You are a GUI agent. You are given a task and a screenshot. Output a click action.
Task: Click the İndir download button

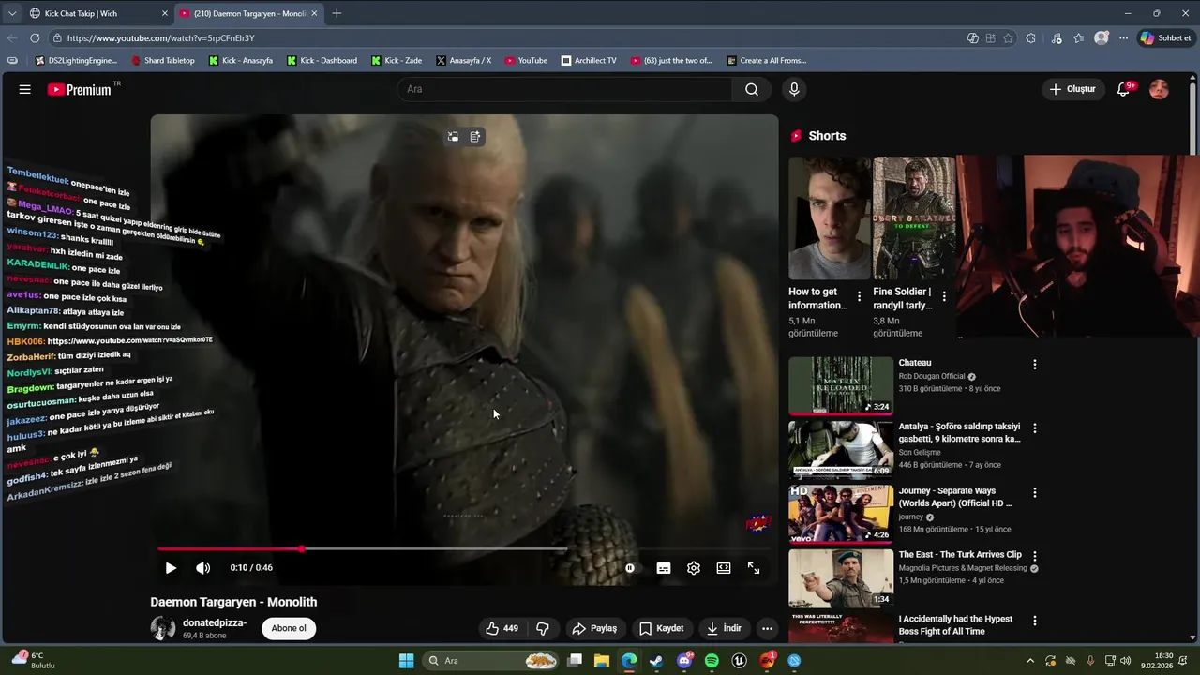coord(724,628)
